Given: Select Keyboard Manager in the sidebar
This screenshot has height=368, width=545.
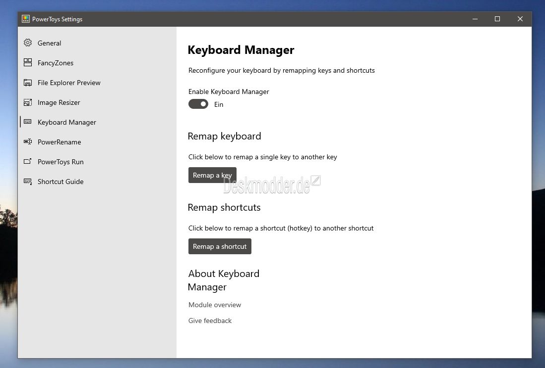Looking at the screenshot, I should [97, 122].
